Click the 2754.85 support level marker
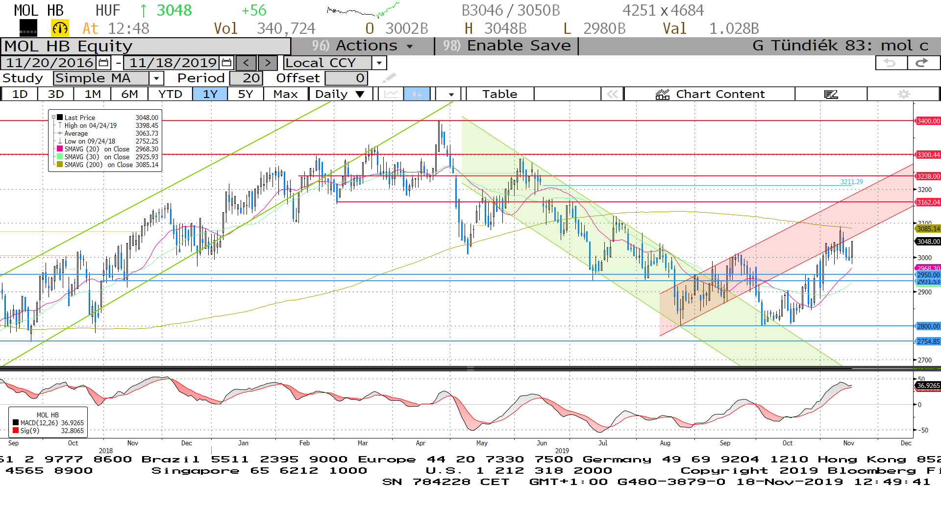Viewport: 941px width, 509px height. point(928,341)
